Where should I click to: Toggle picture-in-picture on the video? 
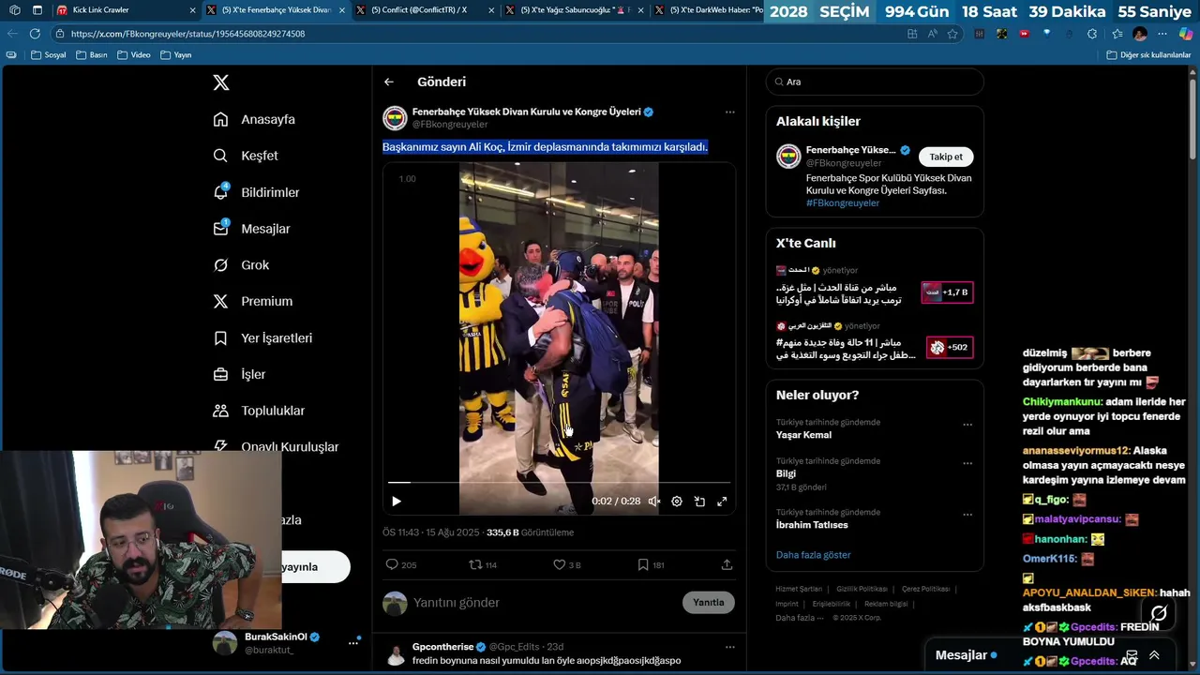[x=699, y=502]
